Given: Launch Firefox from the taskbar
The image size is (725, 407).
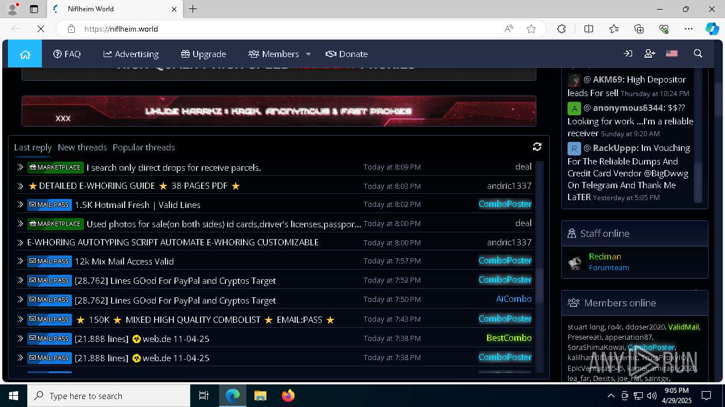Looking at the screenshot, I should click(x=288, y=396).
